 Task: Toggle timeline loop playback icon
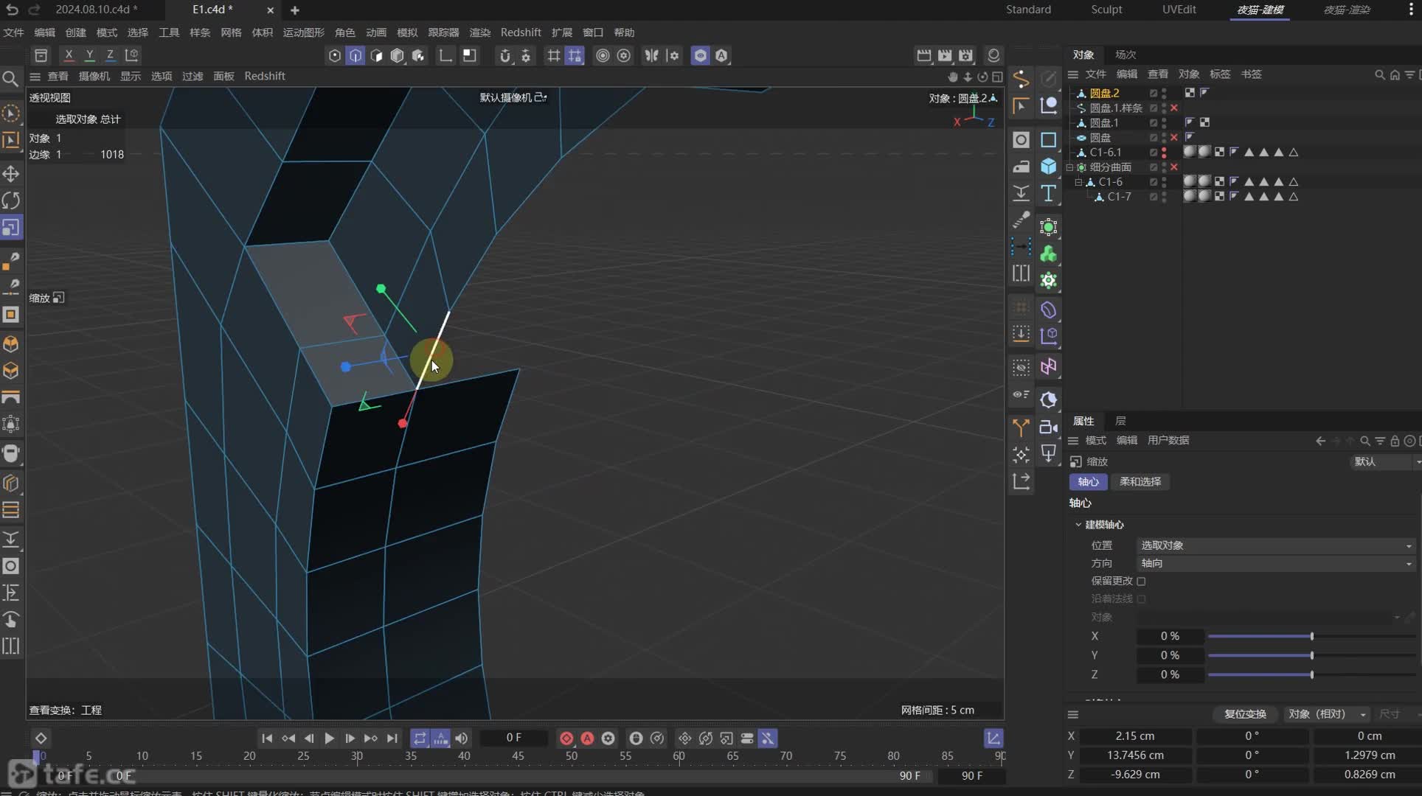click(420, 738)
